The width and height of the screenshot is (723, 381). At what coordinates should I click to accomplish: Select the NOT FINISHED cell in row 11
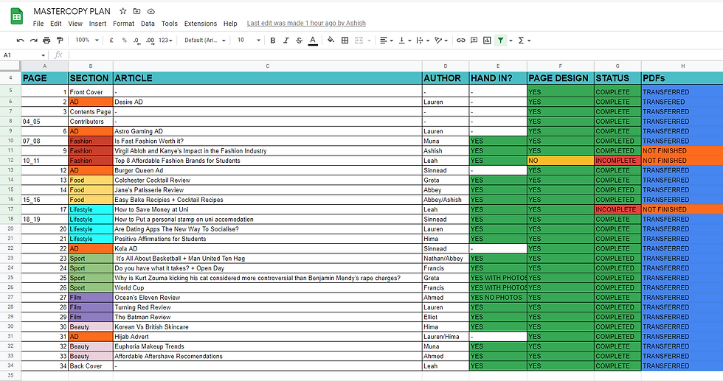(682, 150)
